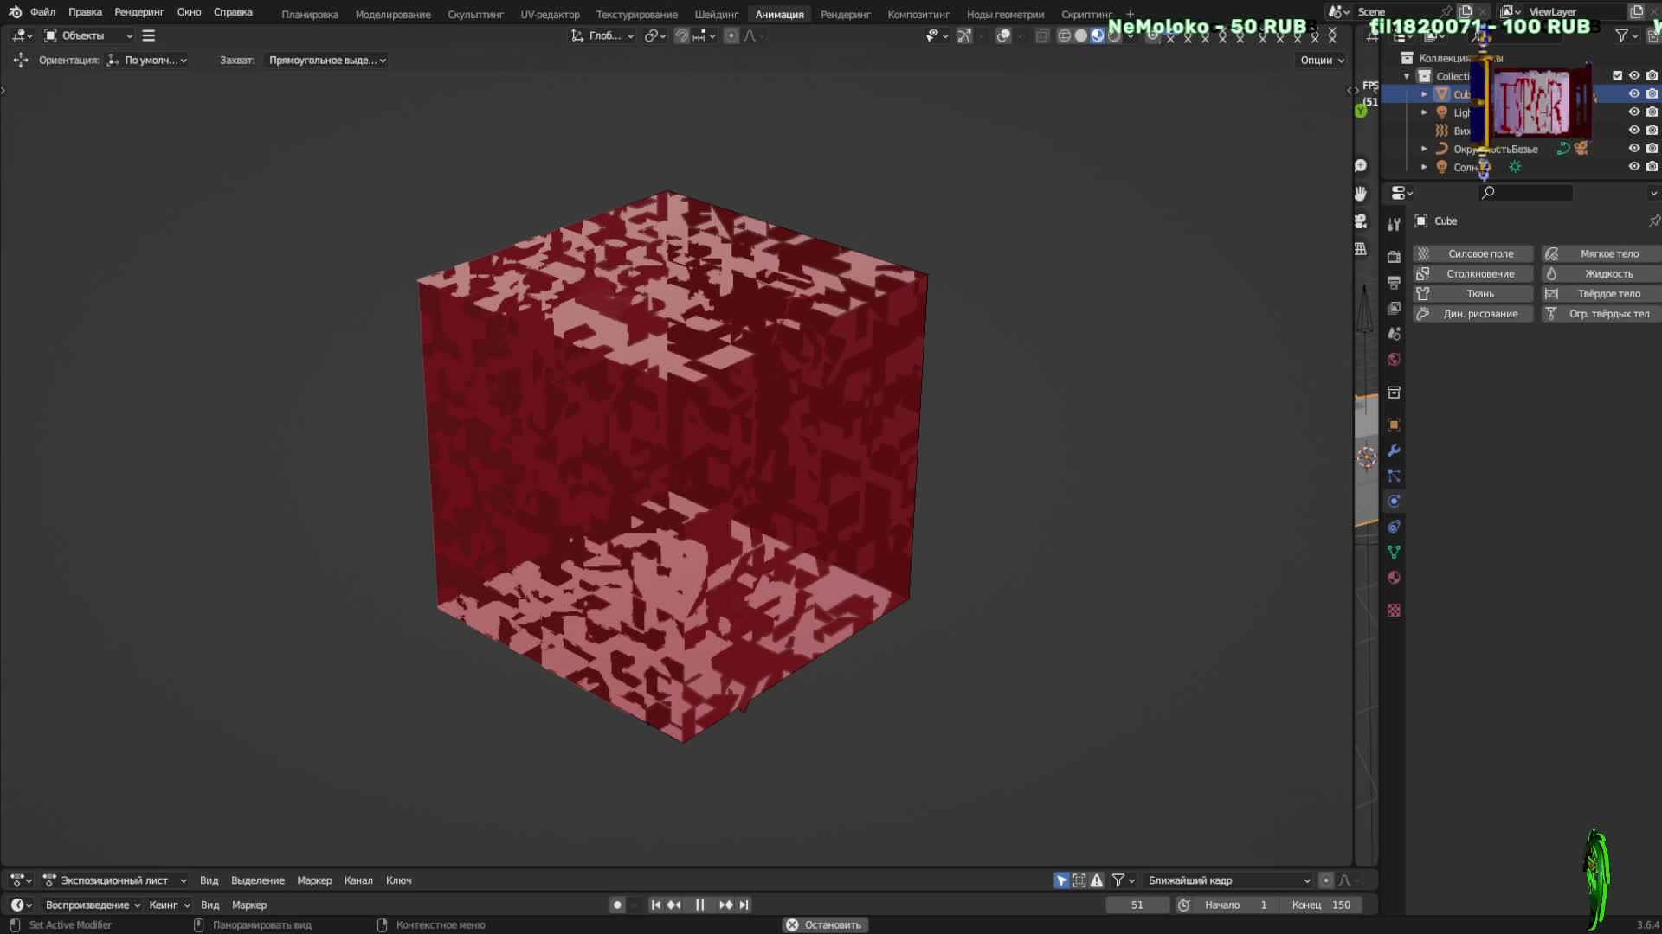Screen dimensions: 1662x934
Task: Open the Ближайший кадр dropdown
Action: pyautogui.click(x=1228, y=880)
